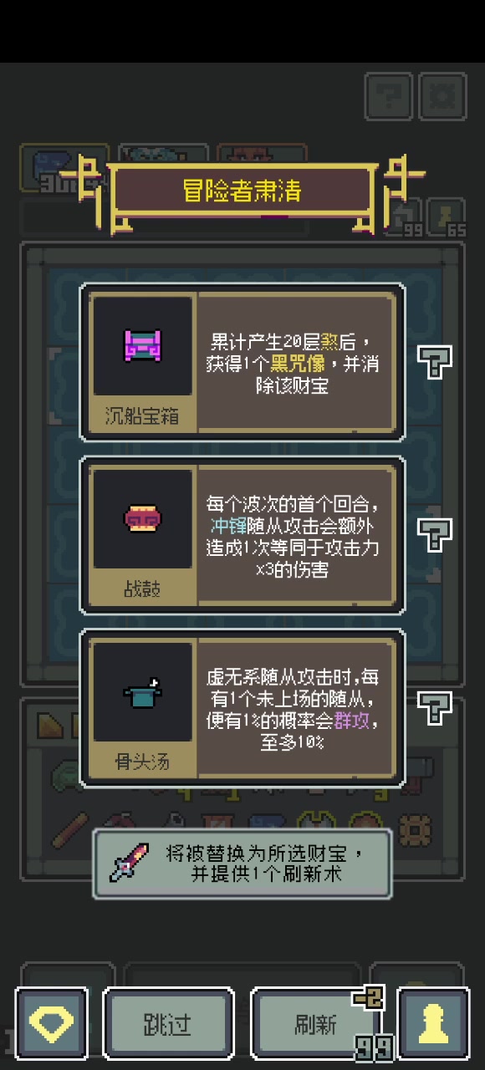The height and width of the screenshot is (1070, 485).
Task: Click the pawn character icon button
Action: tap(433, 1023)
